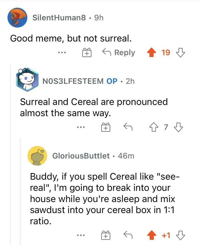Viewport: 199px width, 245px height.
Task: Click the reply arrow on GloriousButtlet's comment
Action: [128, 235]
